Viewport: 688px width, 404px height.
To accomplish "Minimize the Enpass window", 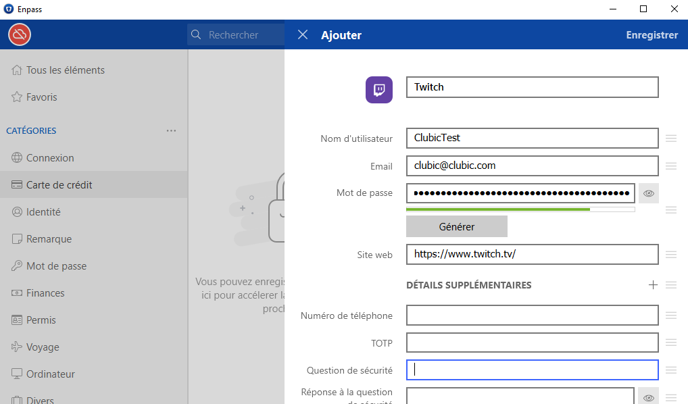I will coord(613,9).
